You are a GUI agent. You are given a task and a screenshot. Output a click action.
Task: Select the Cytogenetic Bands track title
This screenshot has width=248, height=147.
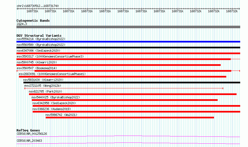(33, 21)
